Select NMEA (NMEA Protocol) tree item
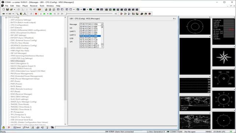The height and width of the screenshot is (133, 236). 21,68
